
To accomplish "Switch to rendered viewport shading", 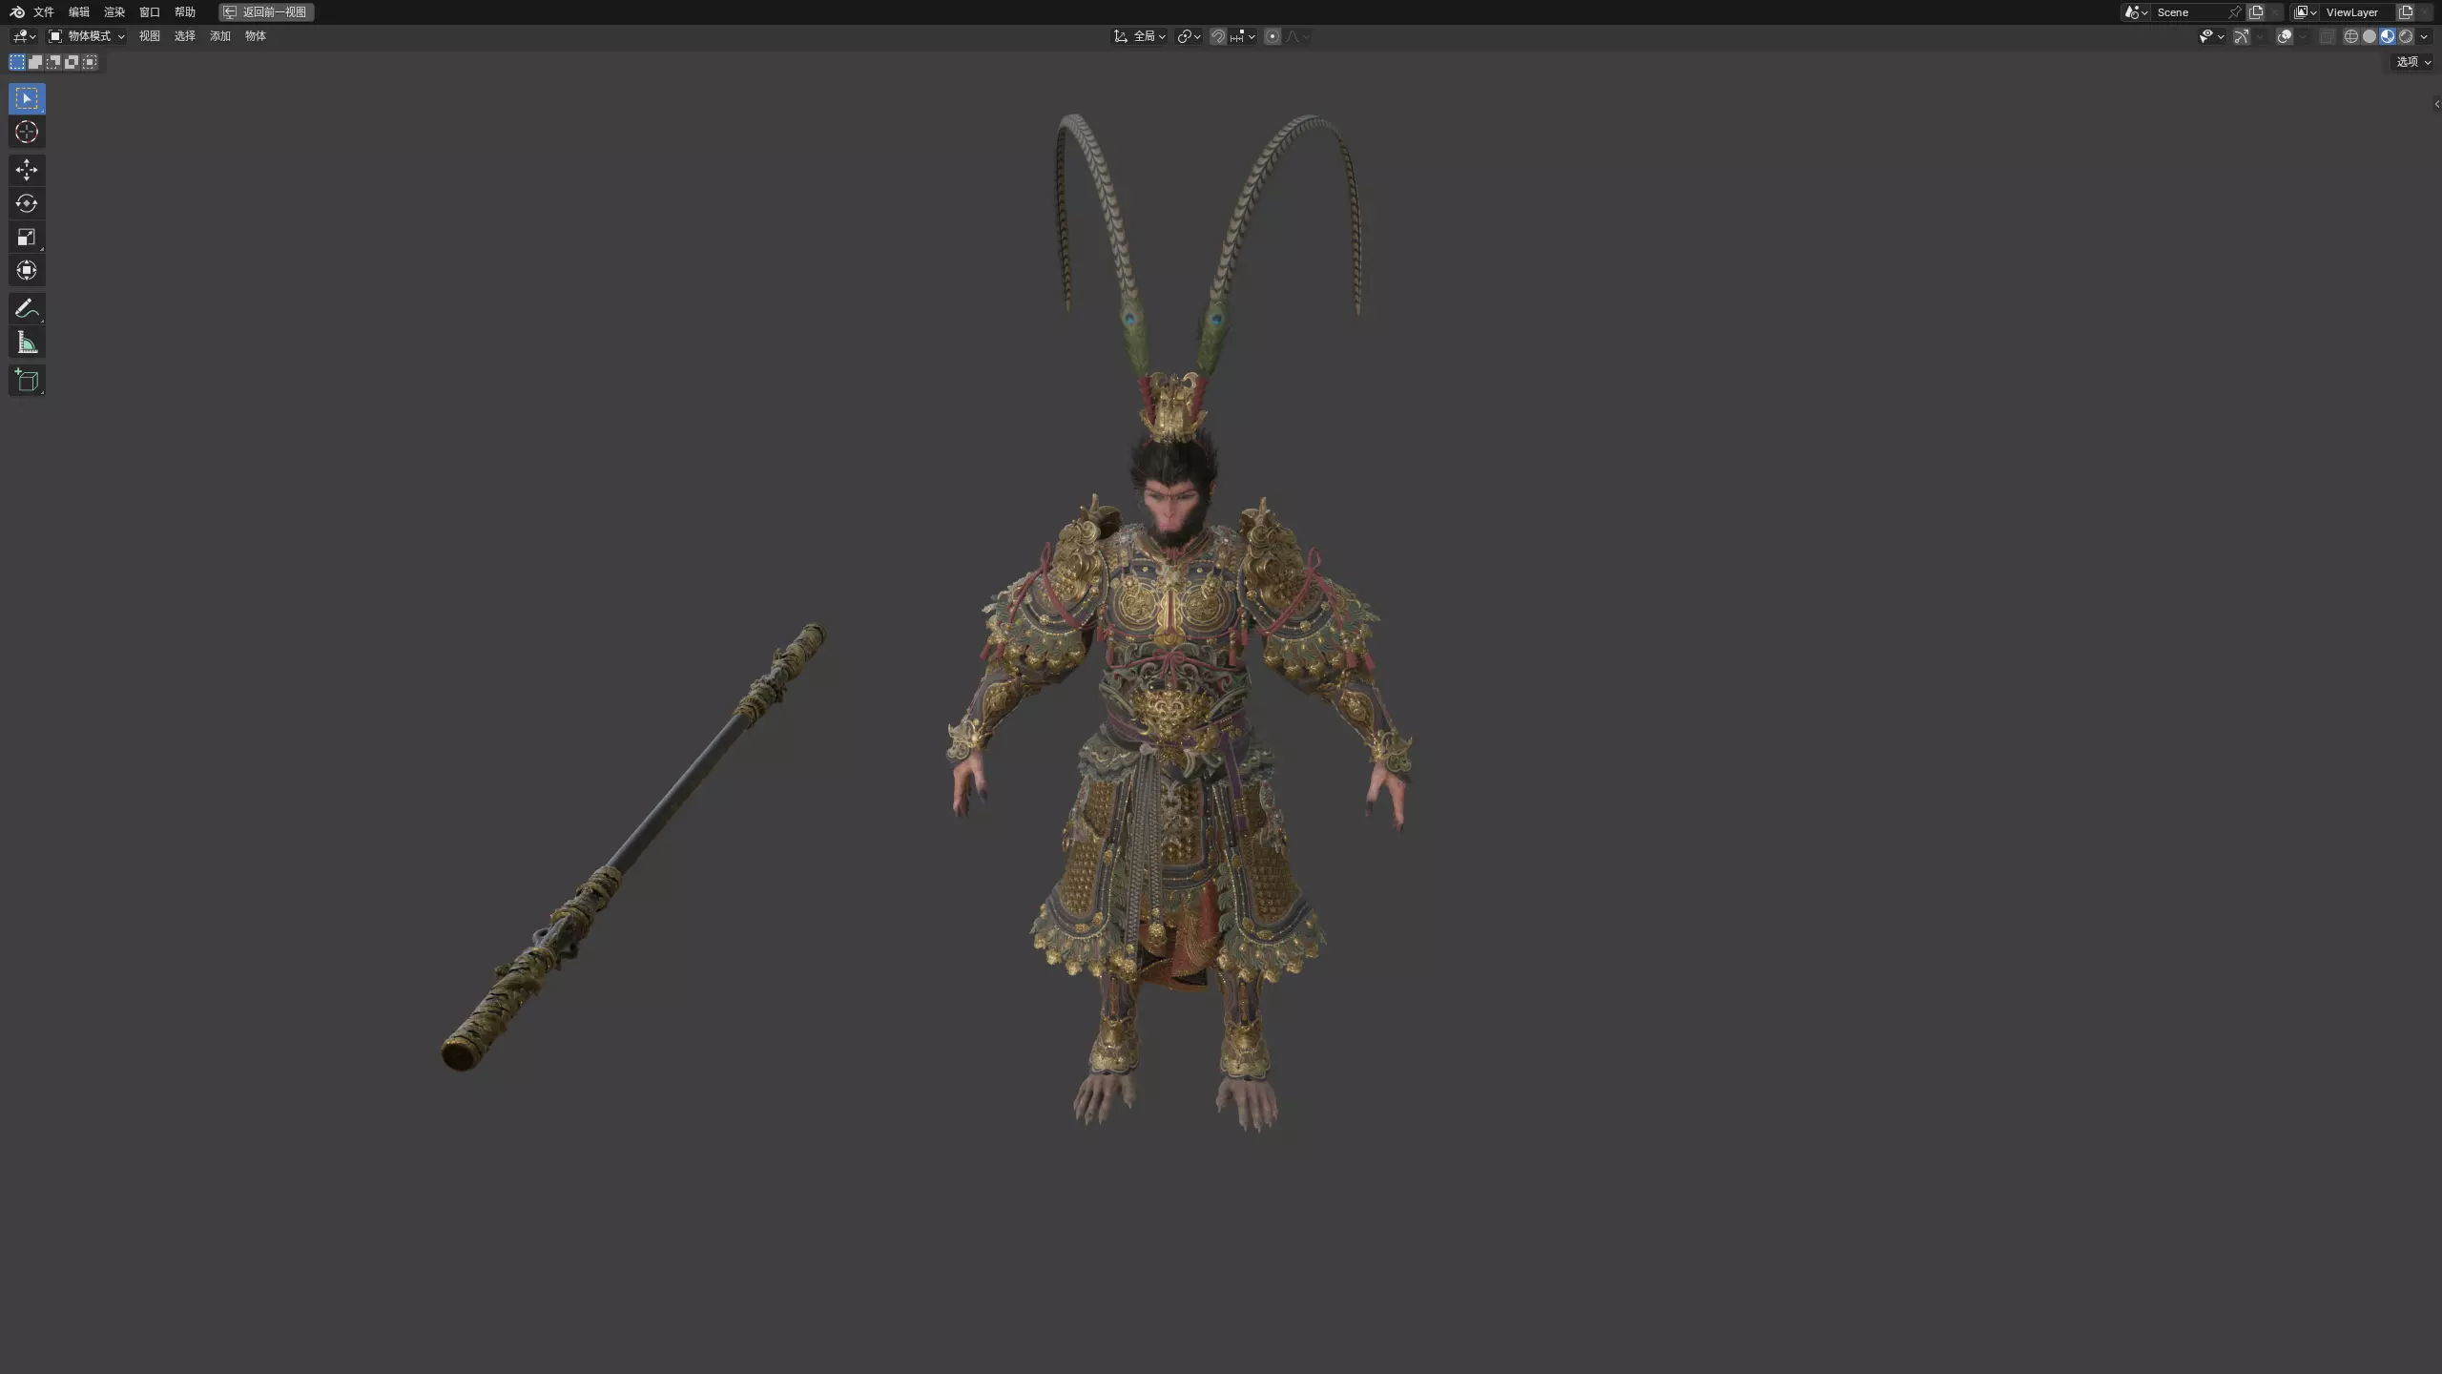I will 2406,36.
